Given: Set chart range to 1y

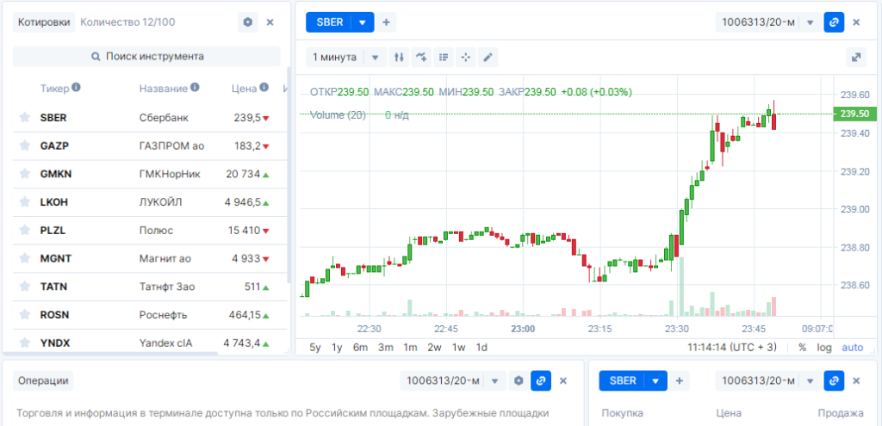Looking at the screenshot, I should pyautogui.click(x=337, y=348).
